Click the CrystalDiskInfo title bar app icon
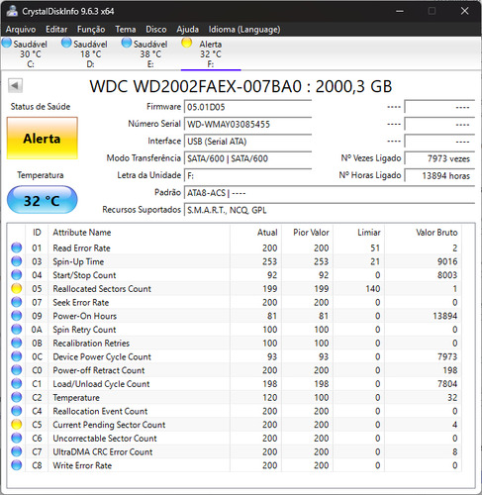This screenshot has height=495, width=482. coord(12,11)
